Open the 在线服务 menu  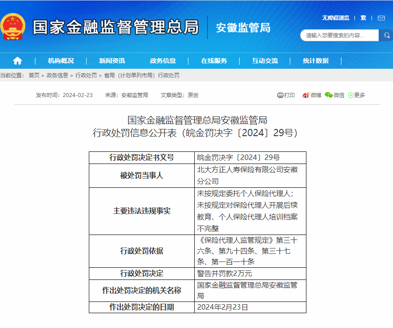214,61
